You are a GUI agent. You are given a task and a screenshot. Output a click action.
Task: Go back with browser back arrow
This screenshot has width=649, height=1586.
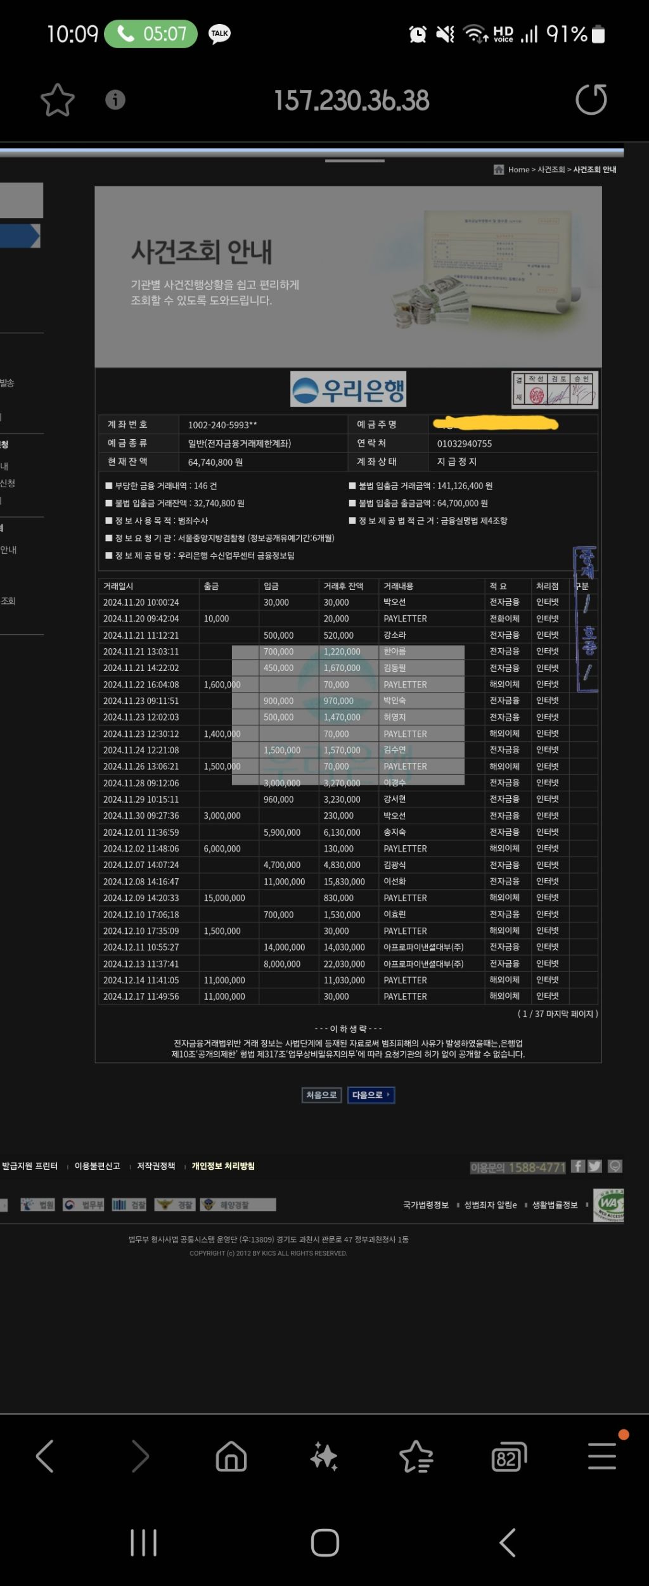(44, 1455)
